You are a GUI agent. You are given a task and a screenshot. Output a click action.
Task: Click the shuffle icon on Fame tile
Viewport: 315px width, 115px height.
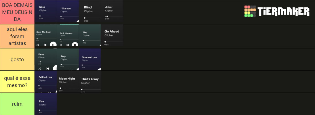40,69
